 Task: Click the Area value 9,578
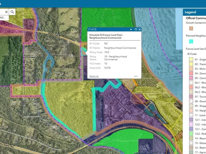(x=107, y=68)
